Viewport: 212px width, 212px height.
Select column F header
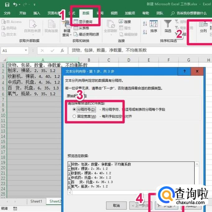coord(168,60)
